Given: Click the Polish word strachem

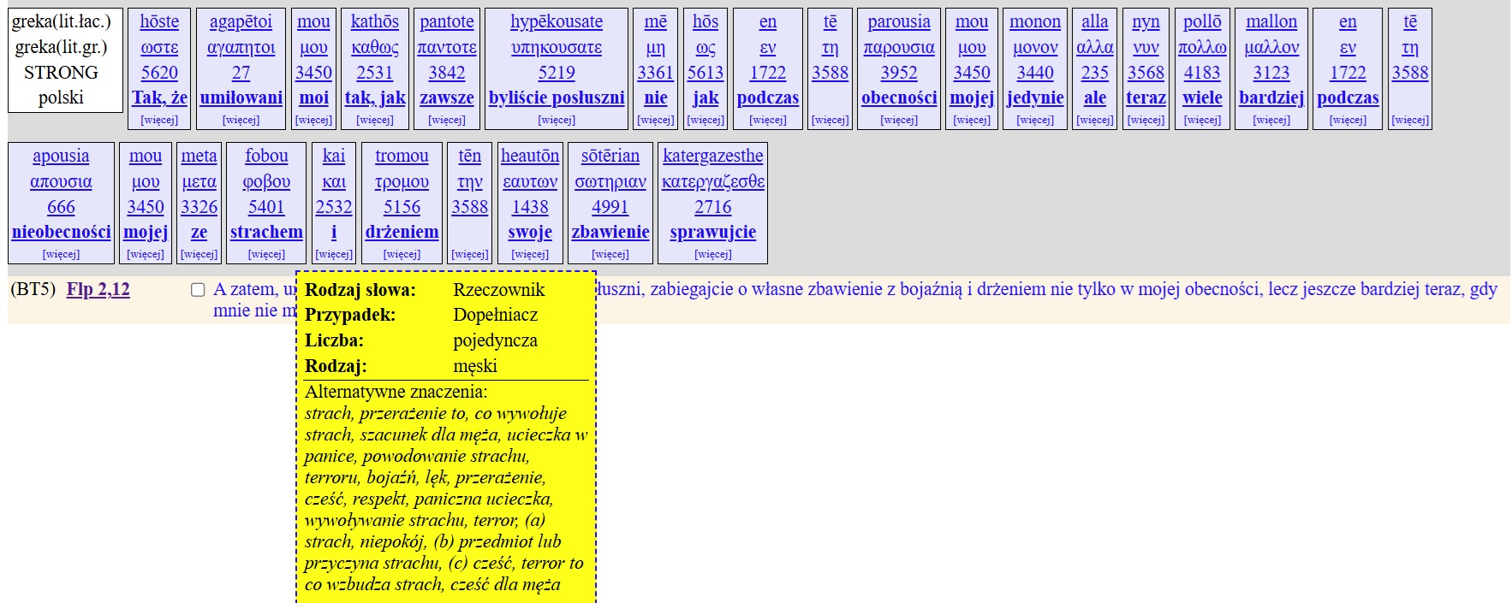Looking at the screenshot, I should point(266,232).
